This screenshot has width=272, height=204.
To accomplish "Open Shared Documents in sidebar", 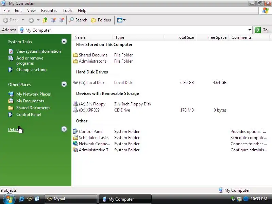I will click(33, 108).
